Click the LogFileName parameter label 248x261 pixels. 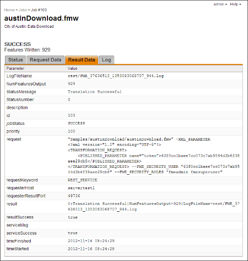pyautogui.click(x=19, y=76)
